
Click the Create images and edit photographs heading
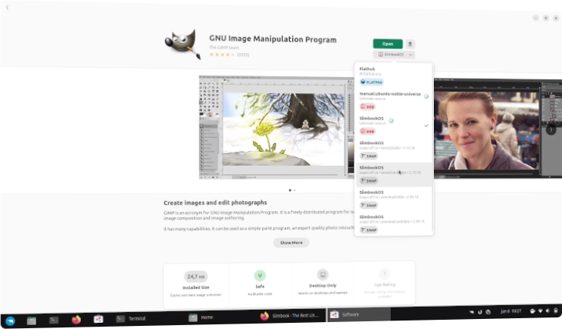(x=215, y=203)
